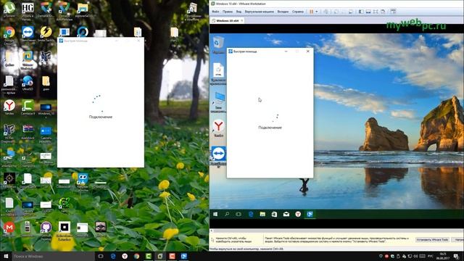Viewport: 464px width, 261px height.
Task: Click the host taskbar clock
Action: [443, 256]
